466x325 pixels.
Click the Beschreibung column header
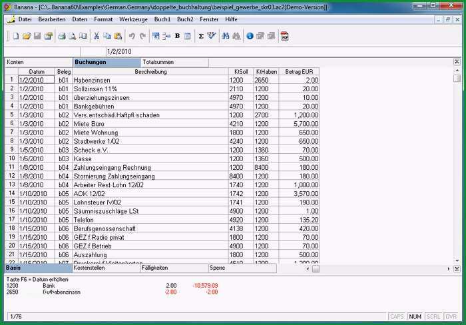[150, 72]
